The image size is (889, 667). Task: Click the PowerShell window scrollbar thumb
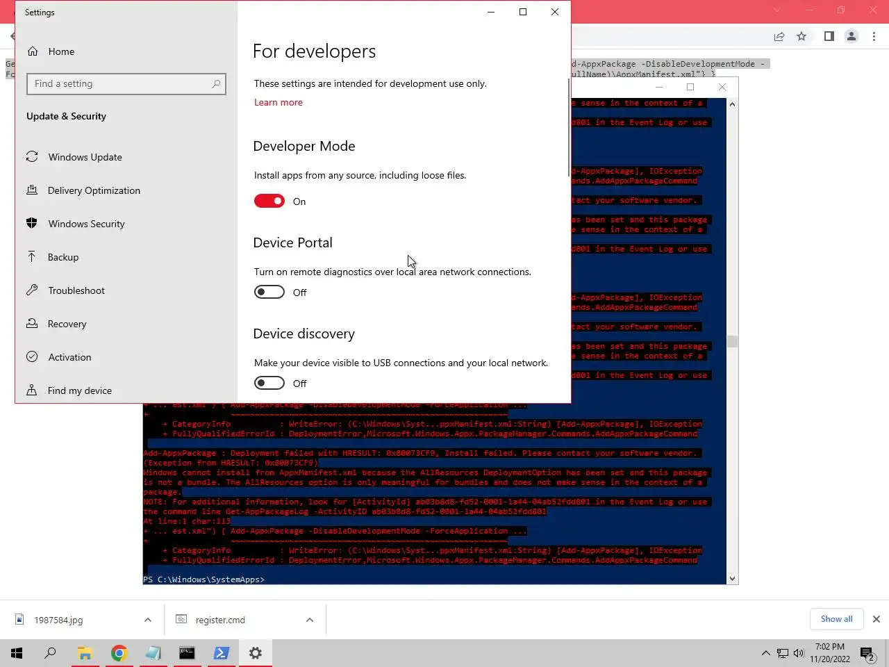[732, 341]
